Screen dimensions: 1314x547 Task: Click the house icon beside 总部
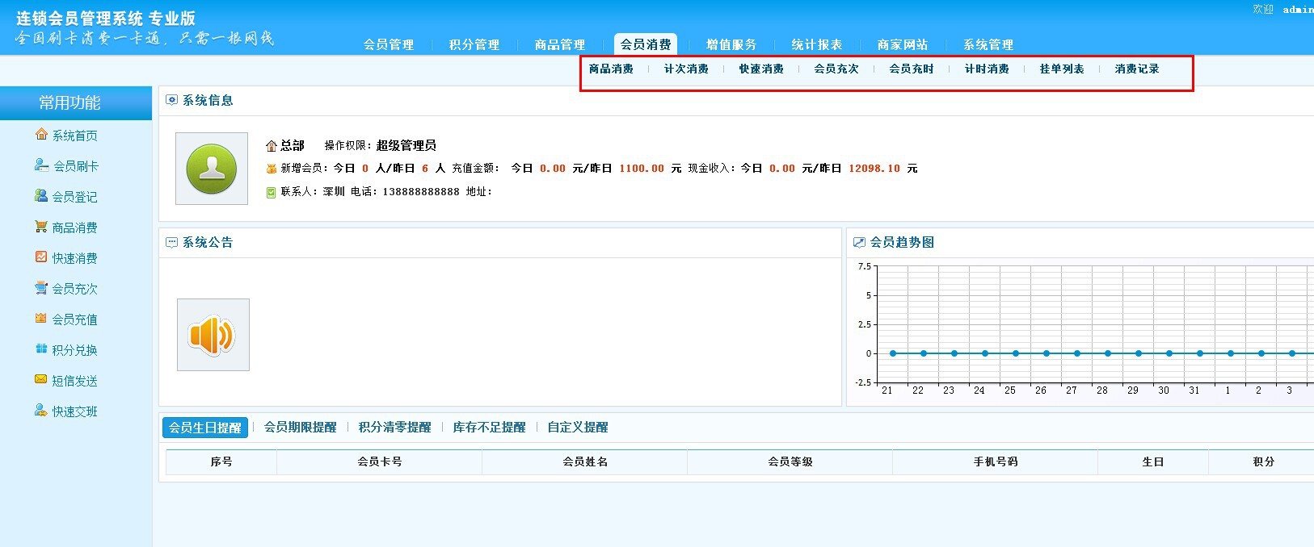tap(272, 146)
